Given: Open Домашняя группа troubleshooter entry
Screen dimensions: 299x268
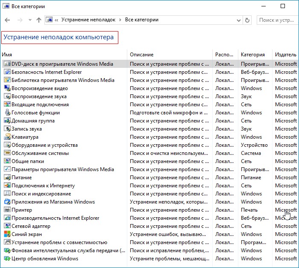Looking at the screenshot, I should click(34, 121).
